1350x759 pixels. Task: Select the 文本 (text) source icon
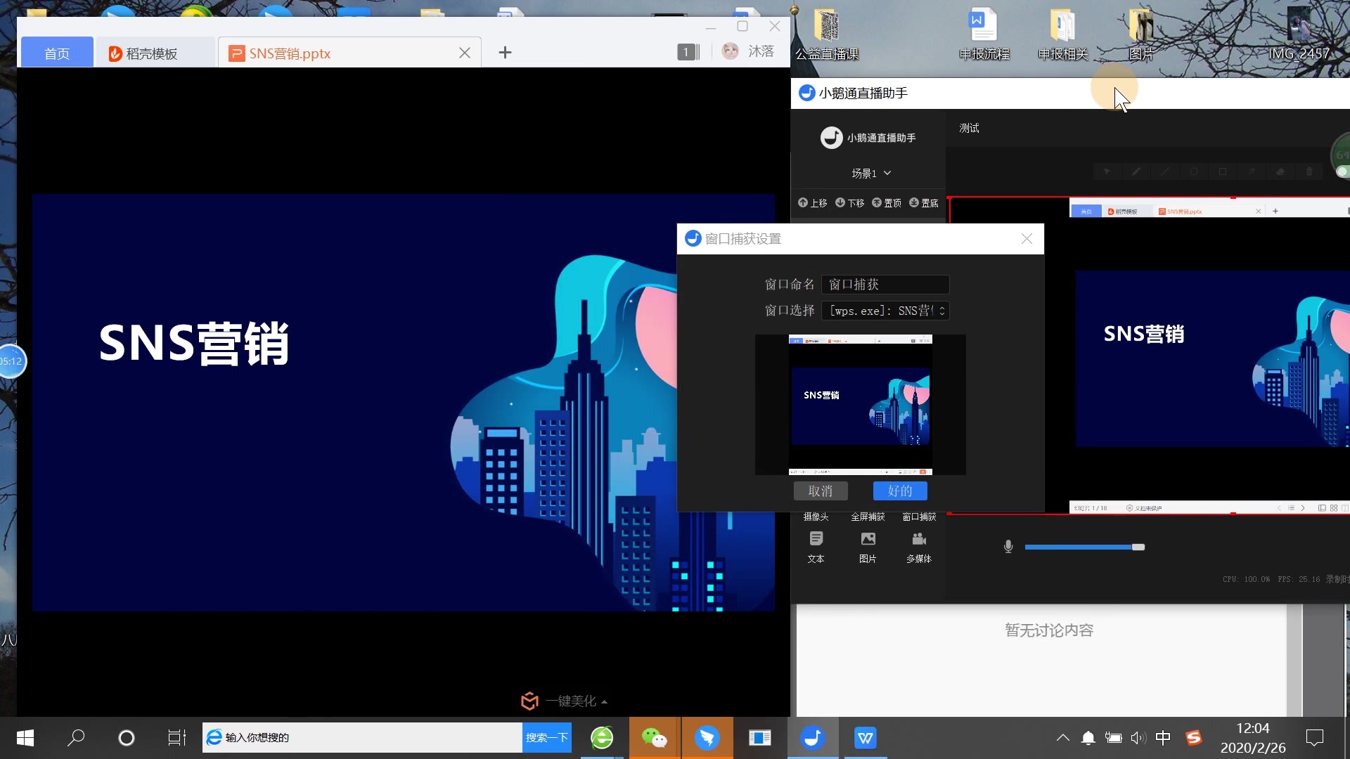tap(815, 541)
